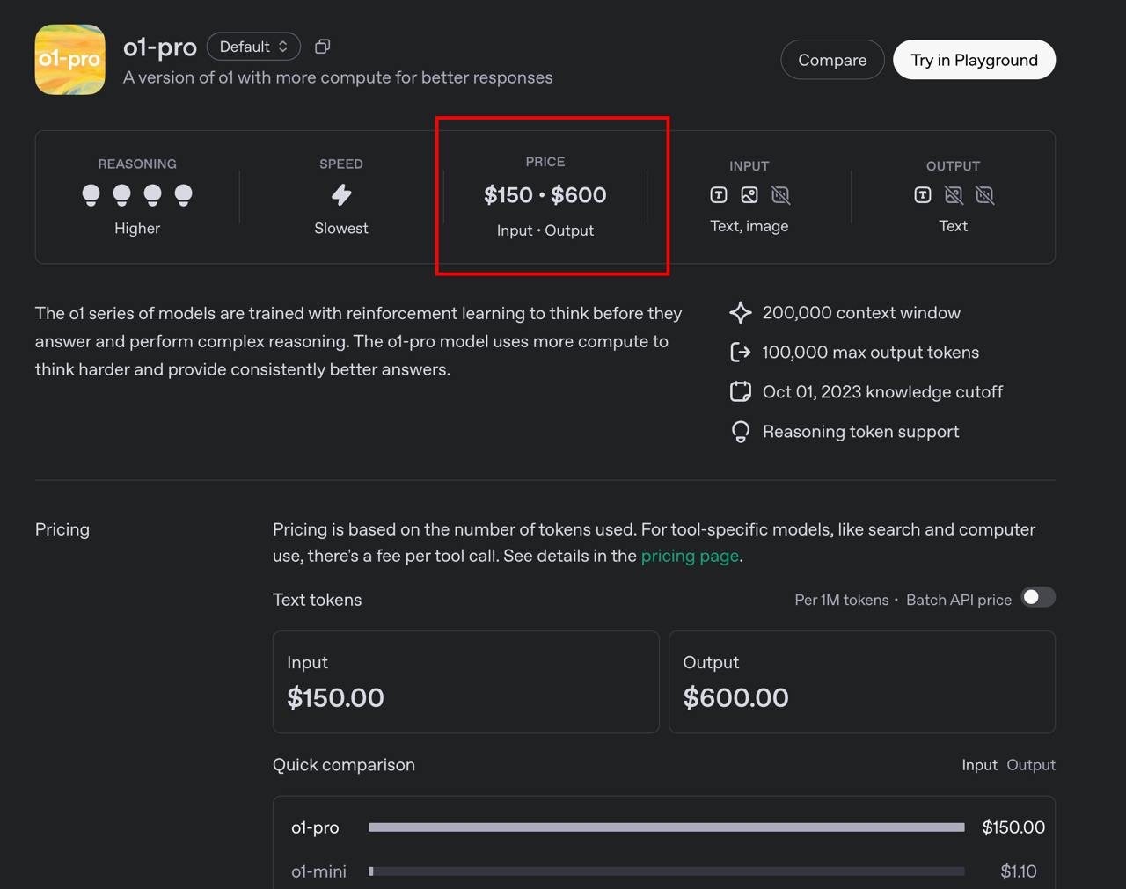
Task: Click the max output tokens arrow icon
Action: click(741, 353)
